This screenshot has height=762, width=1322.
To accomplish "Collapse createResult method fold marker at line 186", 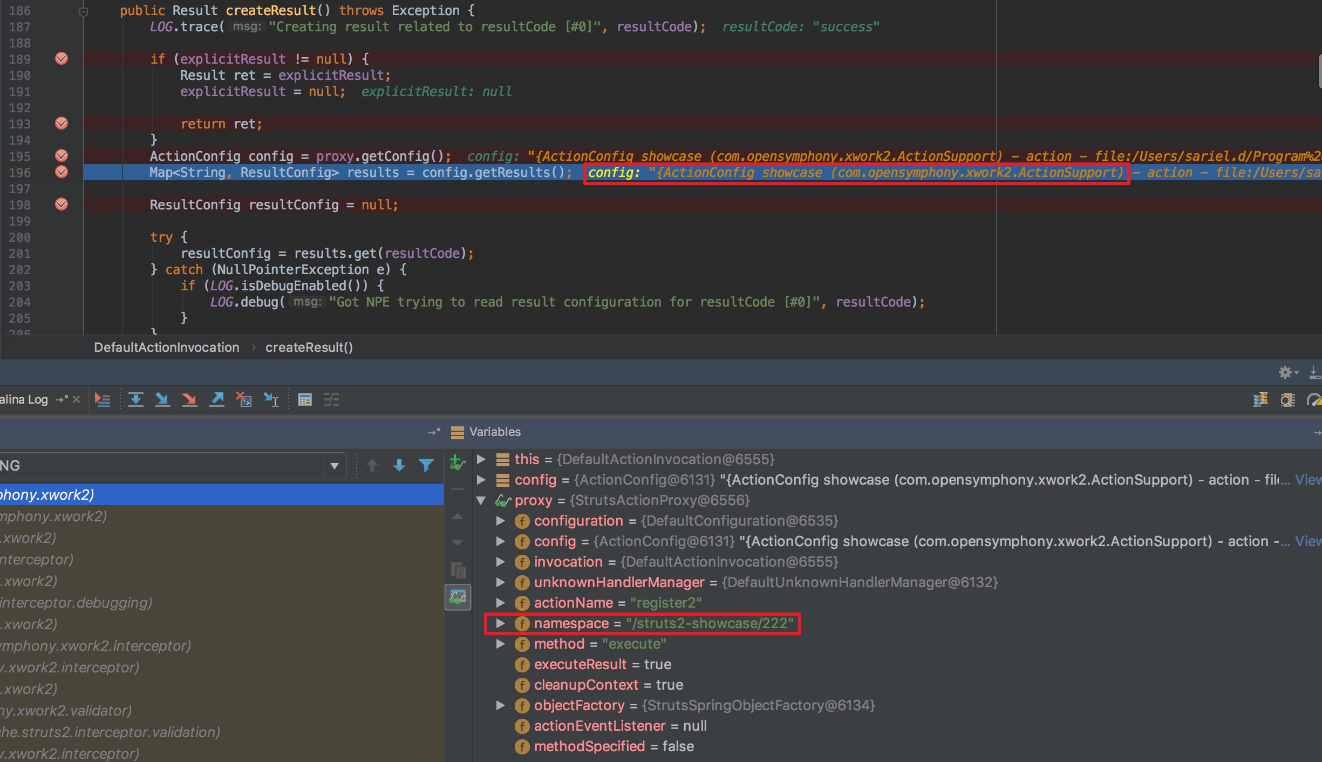I will pos(84,11).
